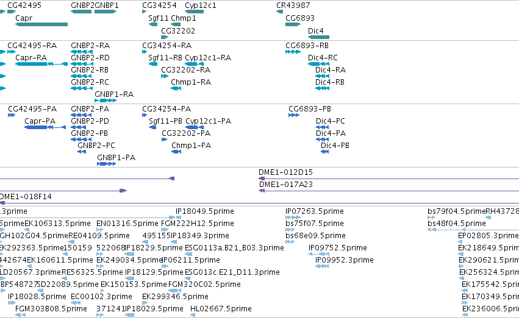Click the Capr-RA transcript label
This screenshot has width=519, height=318.
pyautogui.click(x=31, y=58)
